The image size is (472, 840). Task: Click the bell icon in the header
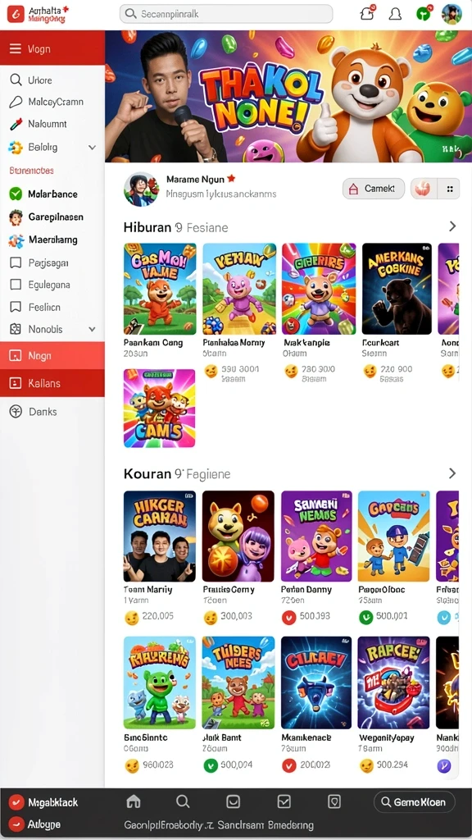click(x=395, y=14)
